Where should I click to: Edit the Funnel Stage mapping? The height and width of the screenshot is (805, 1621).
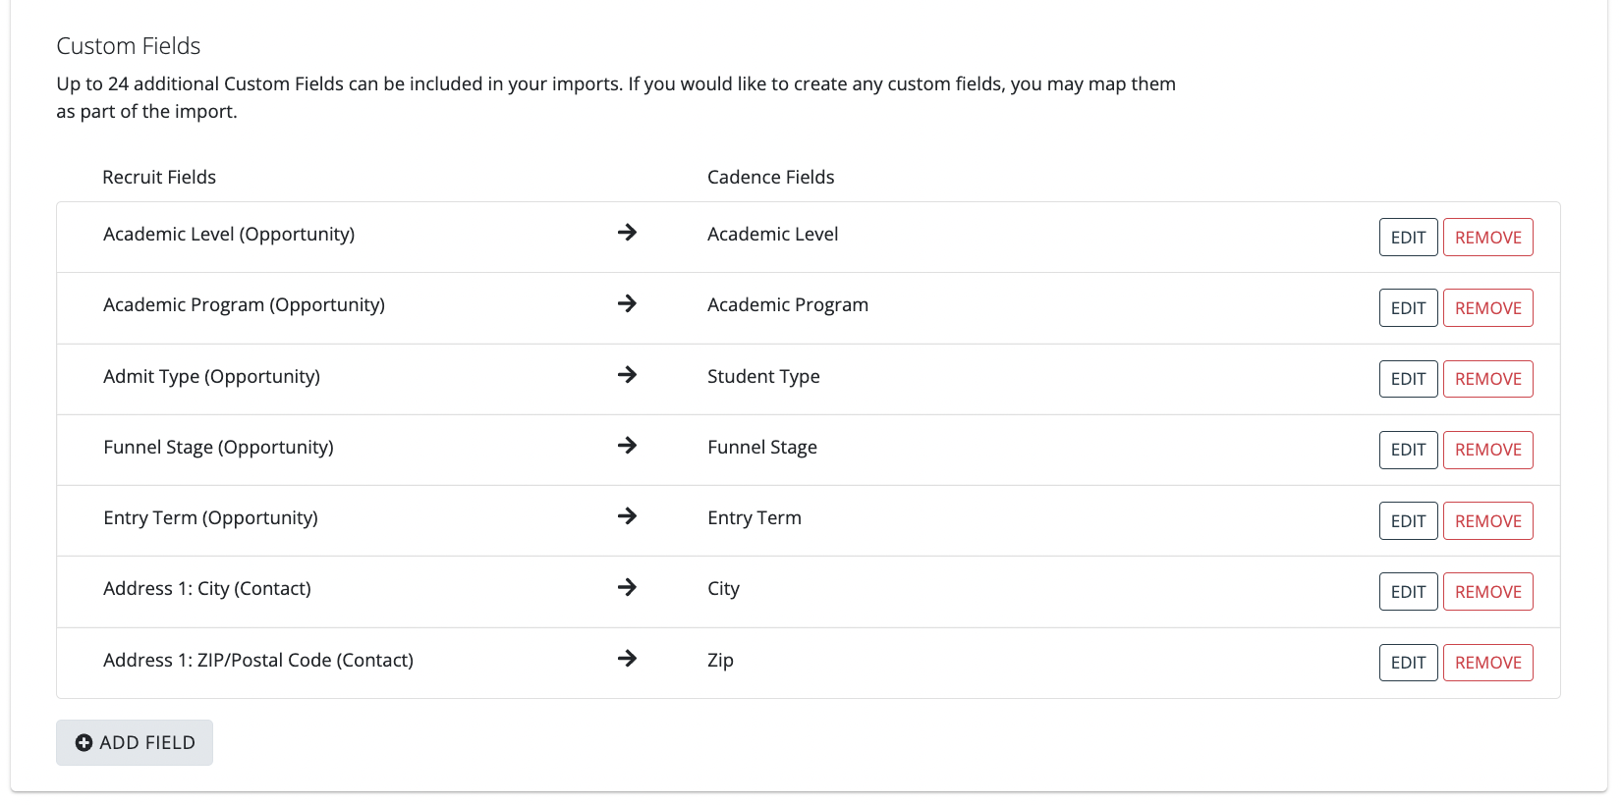(x=1408, y=450)
